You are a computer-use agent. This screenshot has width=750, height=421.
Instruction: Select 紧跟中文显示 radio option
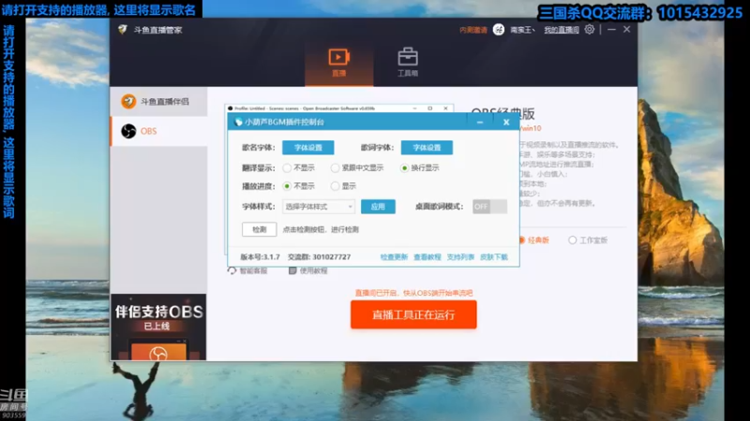click(x=335, y=168)
